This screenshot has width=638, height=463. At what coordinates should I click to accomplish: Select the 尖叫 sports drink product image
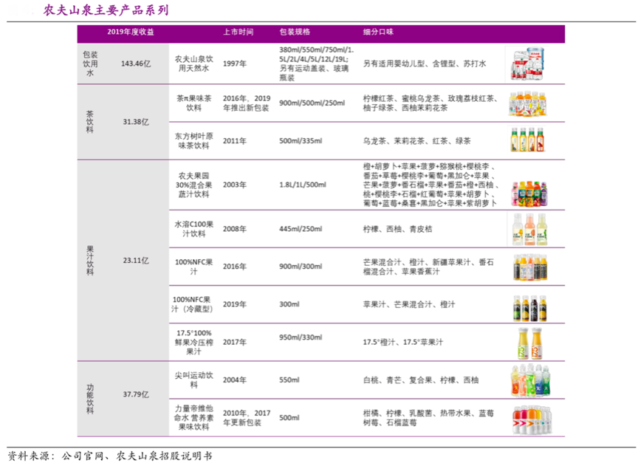click(x=528, y=380)
